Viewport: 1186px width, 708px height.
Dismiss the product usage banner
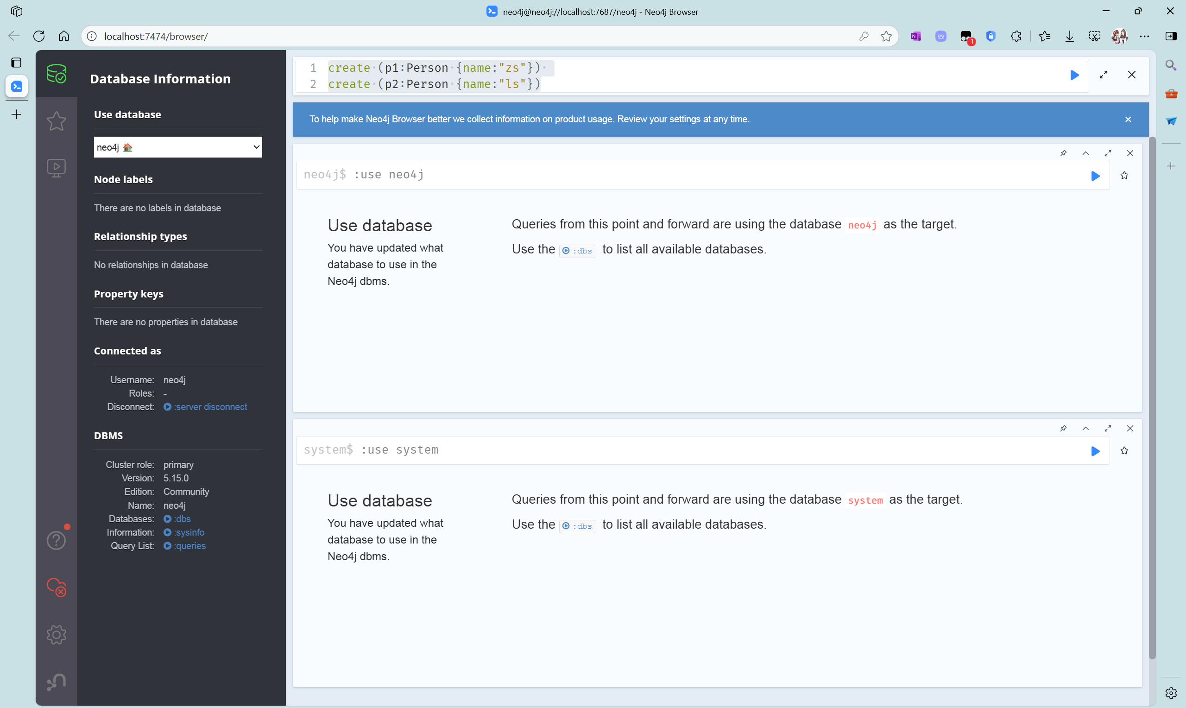1128,119
